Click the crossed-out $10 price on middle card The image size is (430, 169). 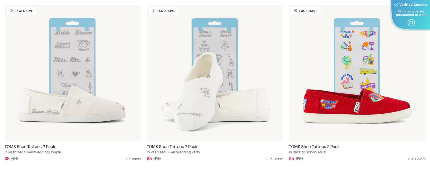pyautogui.click(x=157, y=159)
